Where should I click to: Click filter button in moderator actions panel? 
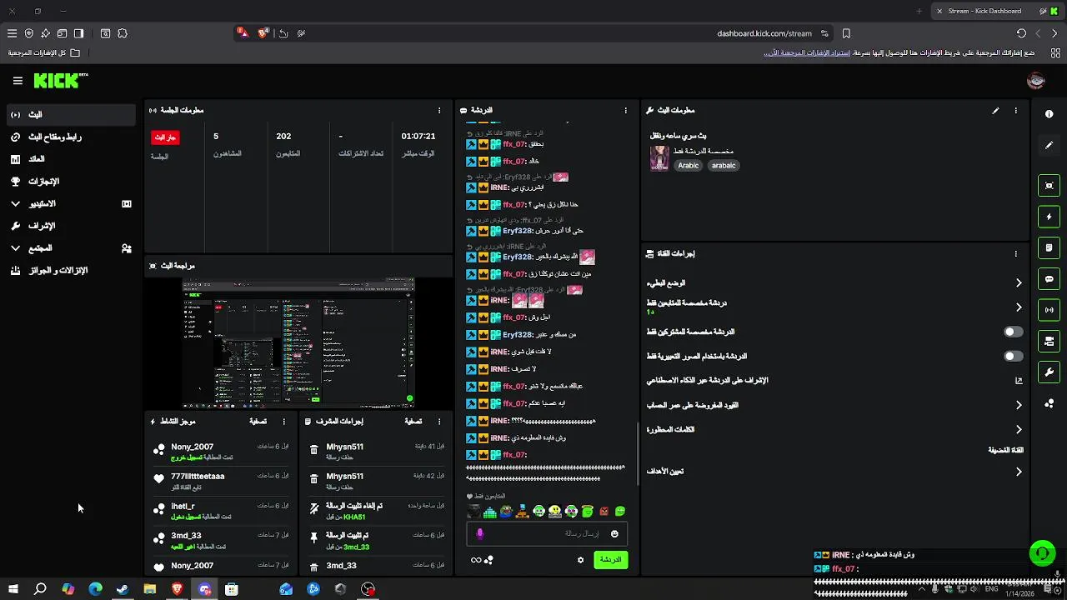[413, 422]
